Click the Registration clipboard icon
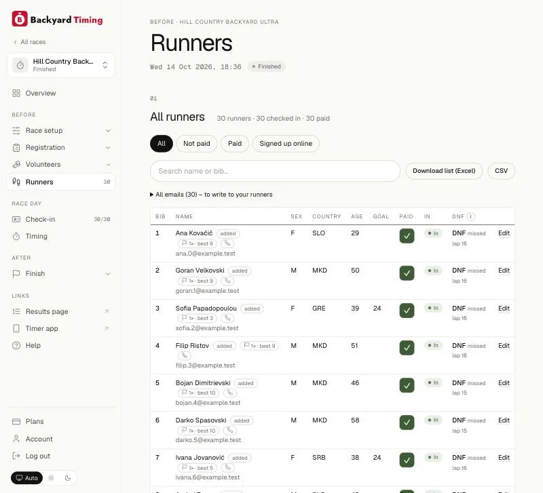 point(16,147)
